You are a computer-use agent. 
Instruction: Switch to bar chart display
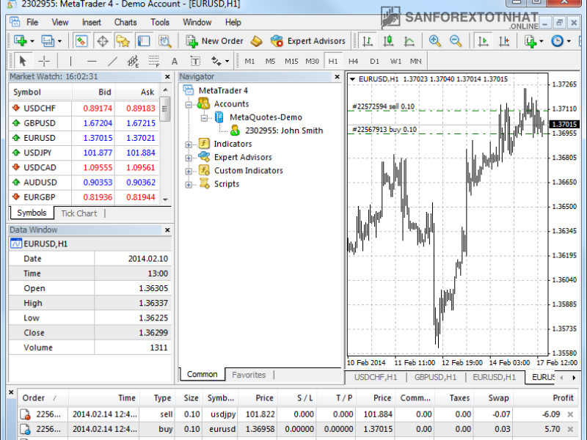tap(368, 41)
